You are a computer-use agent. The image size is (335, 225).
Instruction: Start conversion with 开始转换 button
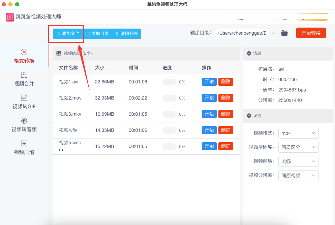311,33
